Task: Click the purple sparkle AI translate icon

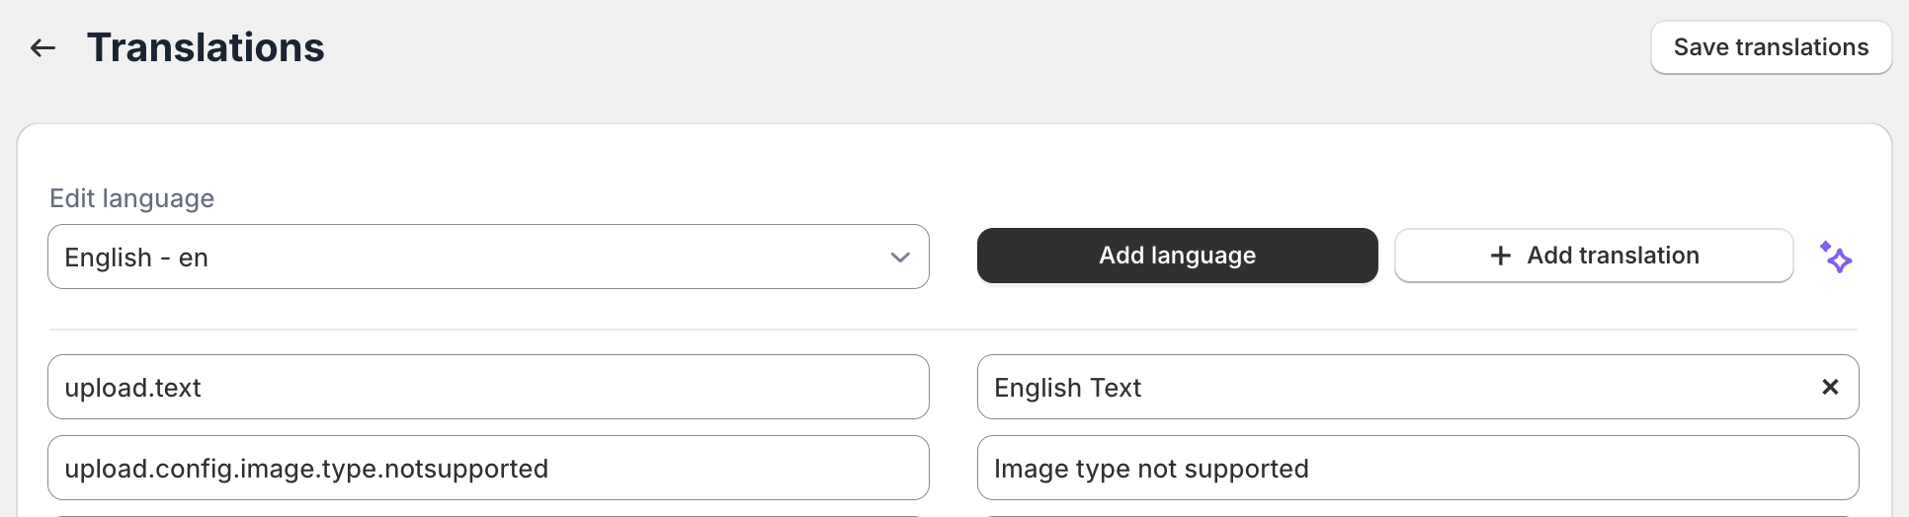Action: click(x=1836, y=257)
